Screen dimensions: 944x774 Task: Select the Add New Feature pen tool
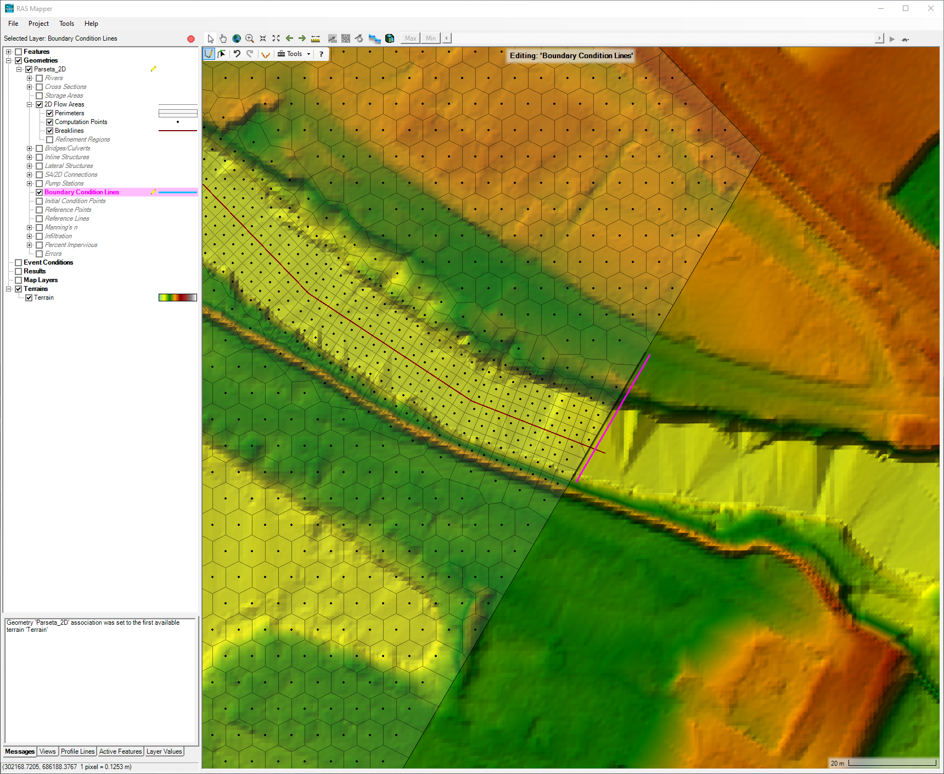point(209,54)
